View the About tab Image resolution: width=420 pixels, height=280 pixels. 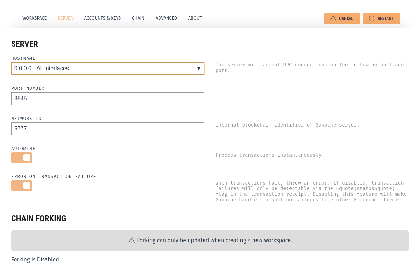(x=195, y=18)
